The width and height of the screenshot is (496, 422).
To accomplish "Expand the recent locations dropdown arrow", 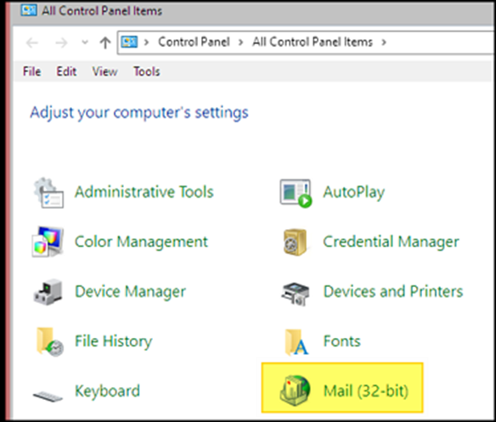I will (85, 42).
